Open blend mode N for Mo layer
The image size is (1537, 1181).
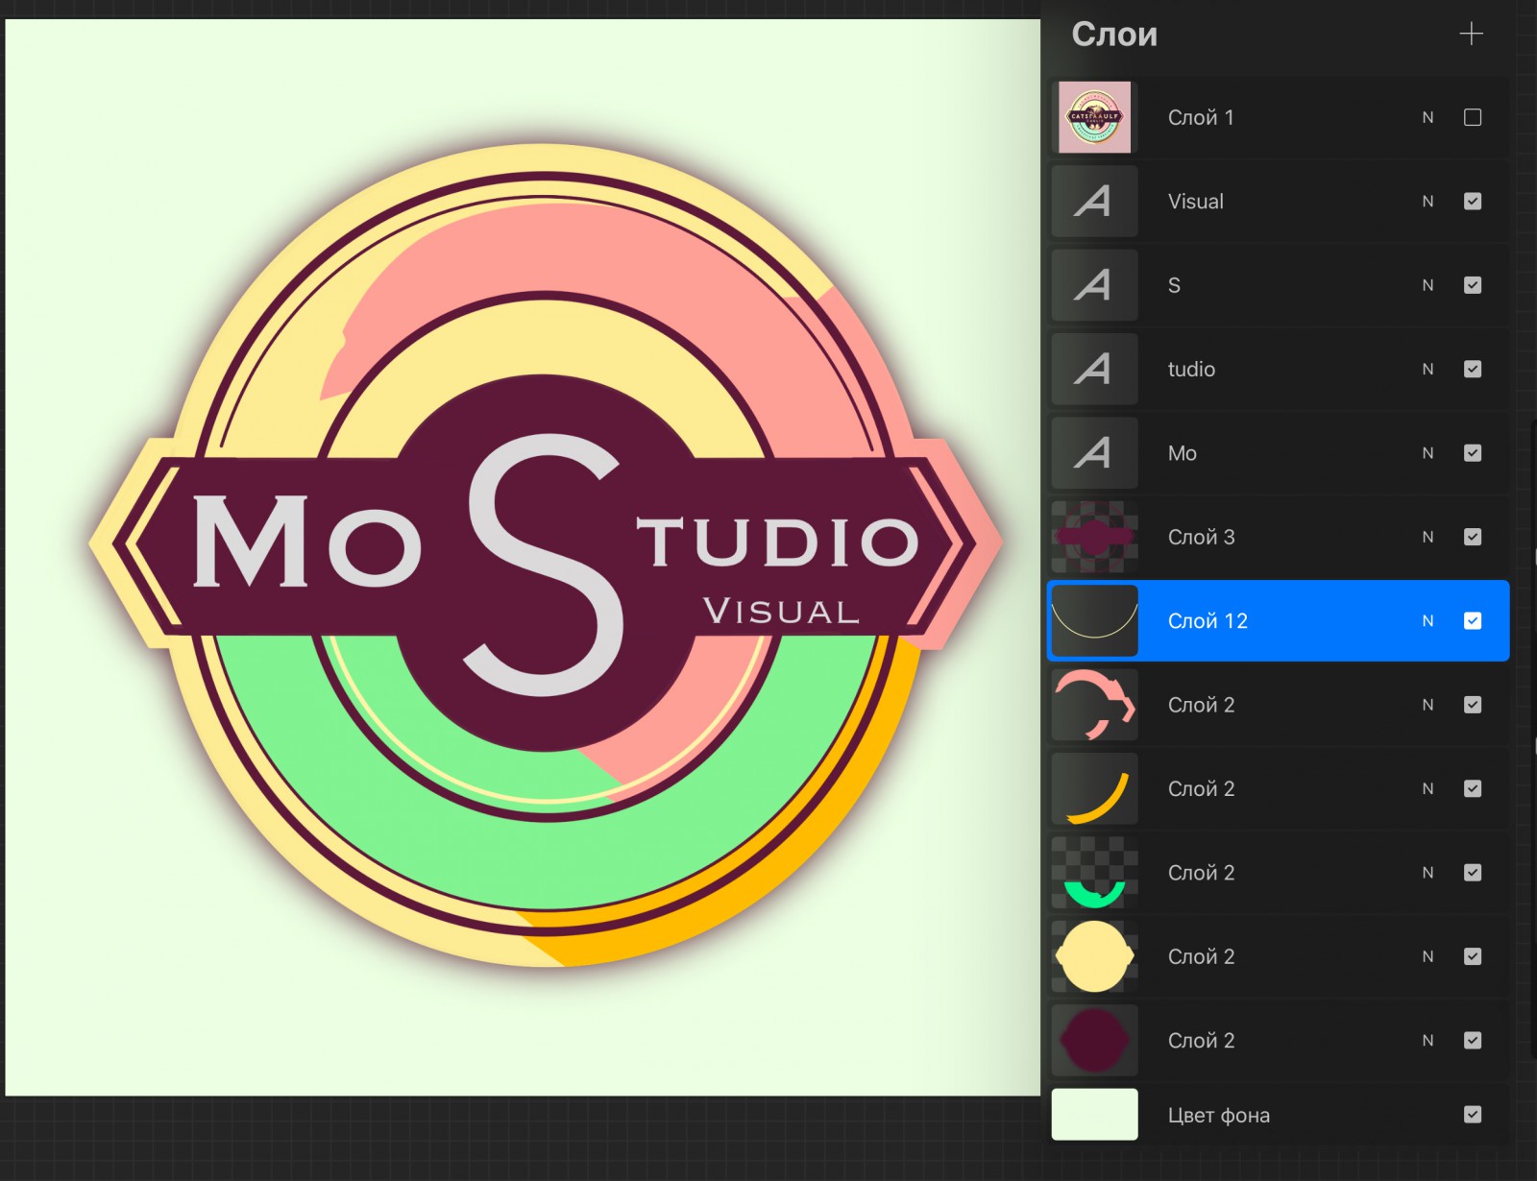click(1428, 453)
